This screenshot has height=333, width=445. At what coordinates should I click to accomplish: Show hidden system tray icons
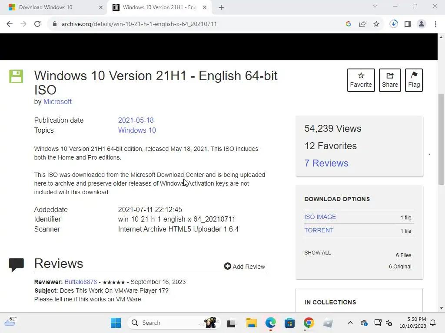(350, 323)
